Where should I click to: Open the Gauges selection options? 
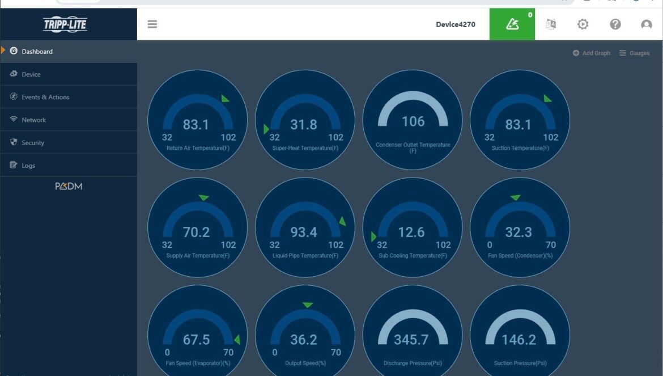634,53
